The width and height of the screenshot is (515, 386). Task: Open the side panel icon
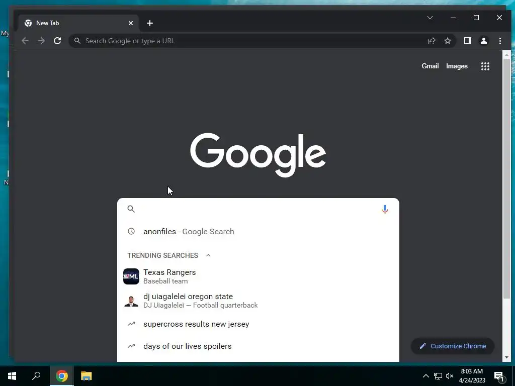point(467,41)
